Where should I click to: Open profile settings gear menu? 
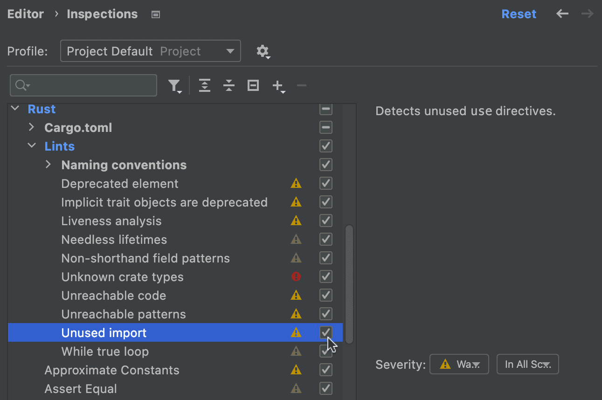point(262,51)
